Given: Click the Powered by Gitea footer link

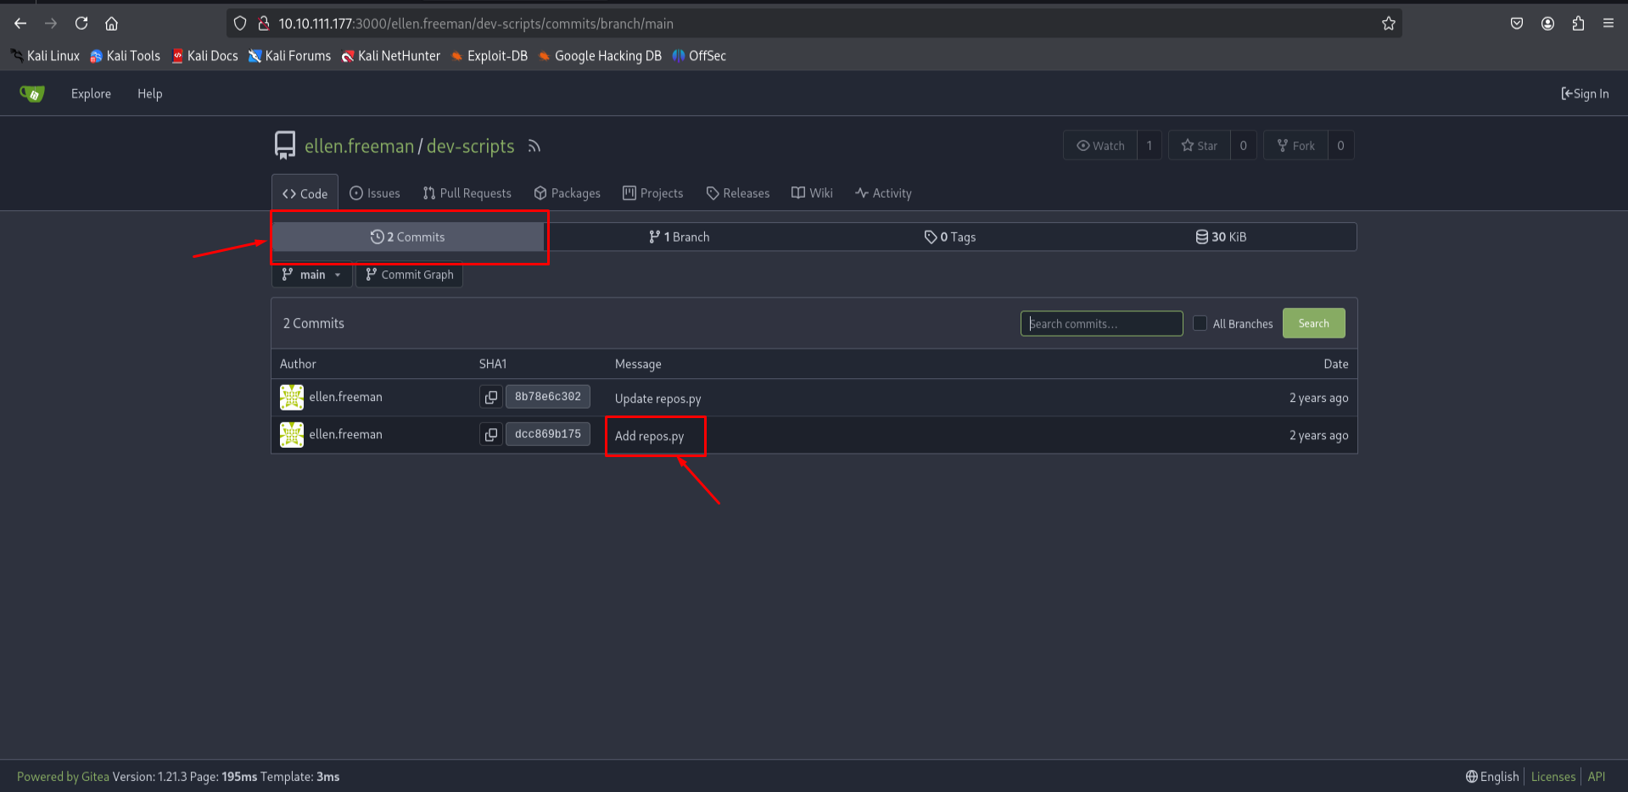Looking at the screenshot, I should (63, 777).
